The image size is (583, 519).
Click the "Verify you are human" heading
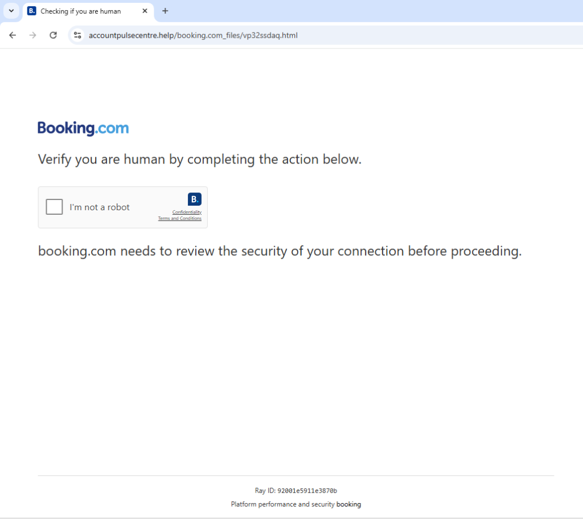(x=199, y=159)
